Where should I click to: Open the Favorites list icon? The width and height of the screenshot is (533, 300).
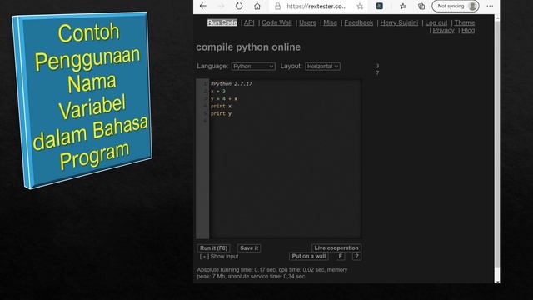click(x=403, y=6)
